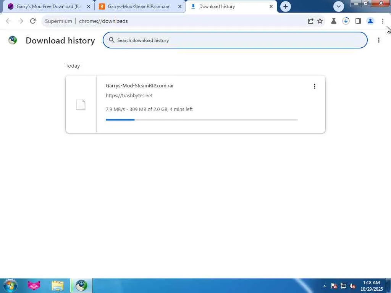Close the Garry's Mod Free Download tab
The width and height of the screenshot is (391, 293).
(89, 6)
